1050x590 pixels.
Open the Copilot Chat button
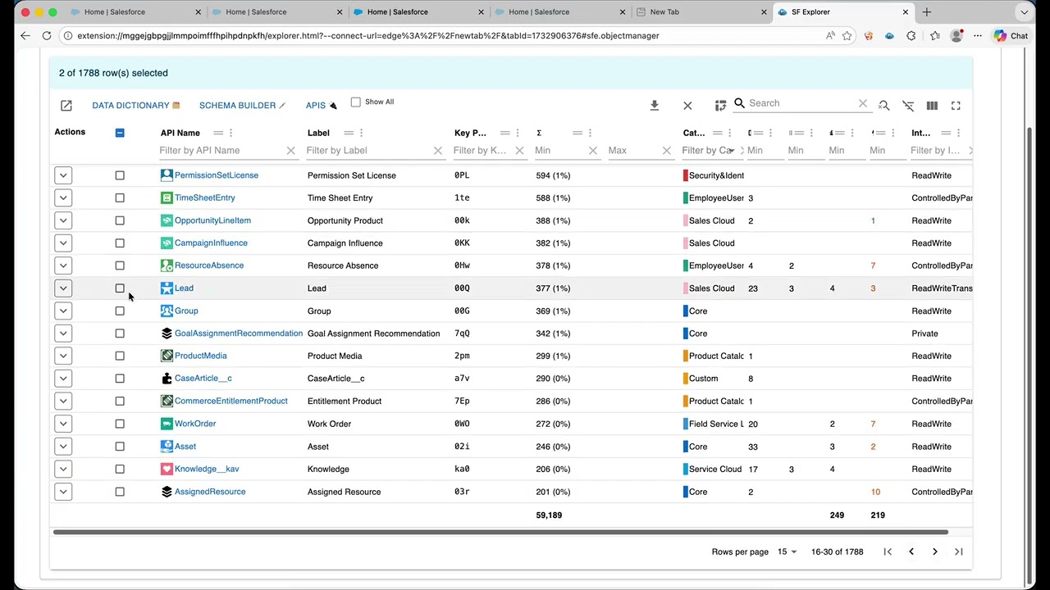pyautogui.click(x=1010, y=36)
